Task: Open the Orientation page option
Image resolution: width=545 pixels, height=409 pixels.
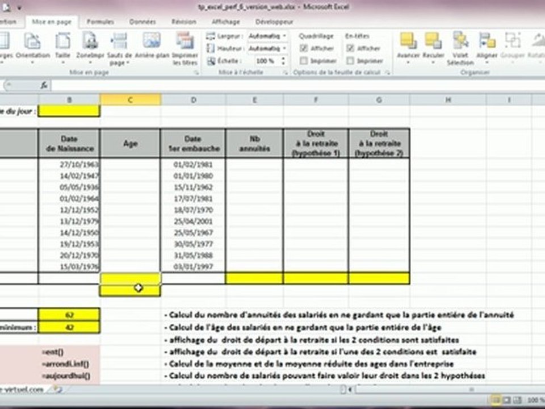Action: 33,48
